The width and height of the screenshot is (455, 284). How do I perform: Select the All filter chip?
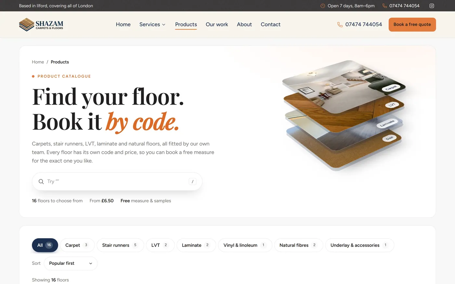click(45, 245)
